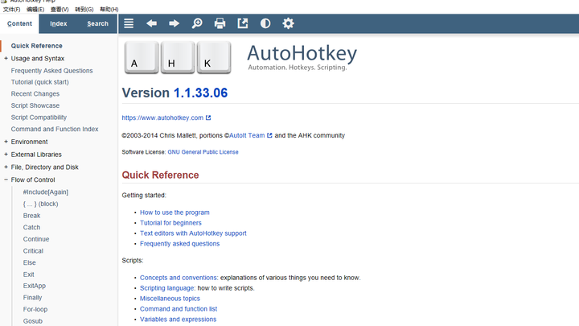Open Command and Function Index in sidebar
The width and height of the screenshot is (579, 326).
[55, 129]
